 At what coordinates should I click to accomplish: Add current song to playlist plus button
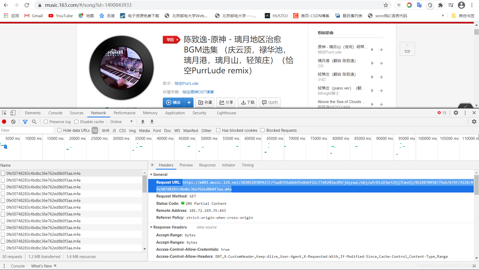click(189, 102)
